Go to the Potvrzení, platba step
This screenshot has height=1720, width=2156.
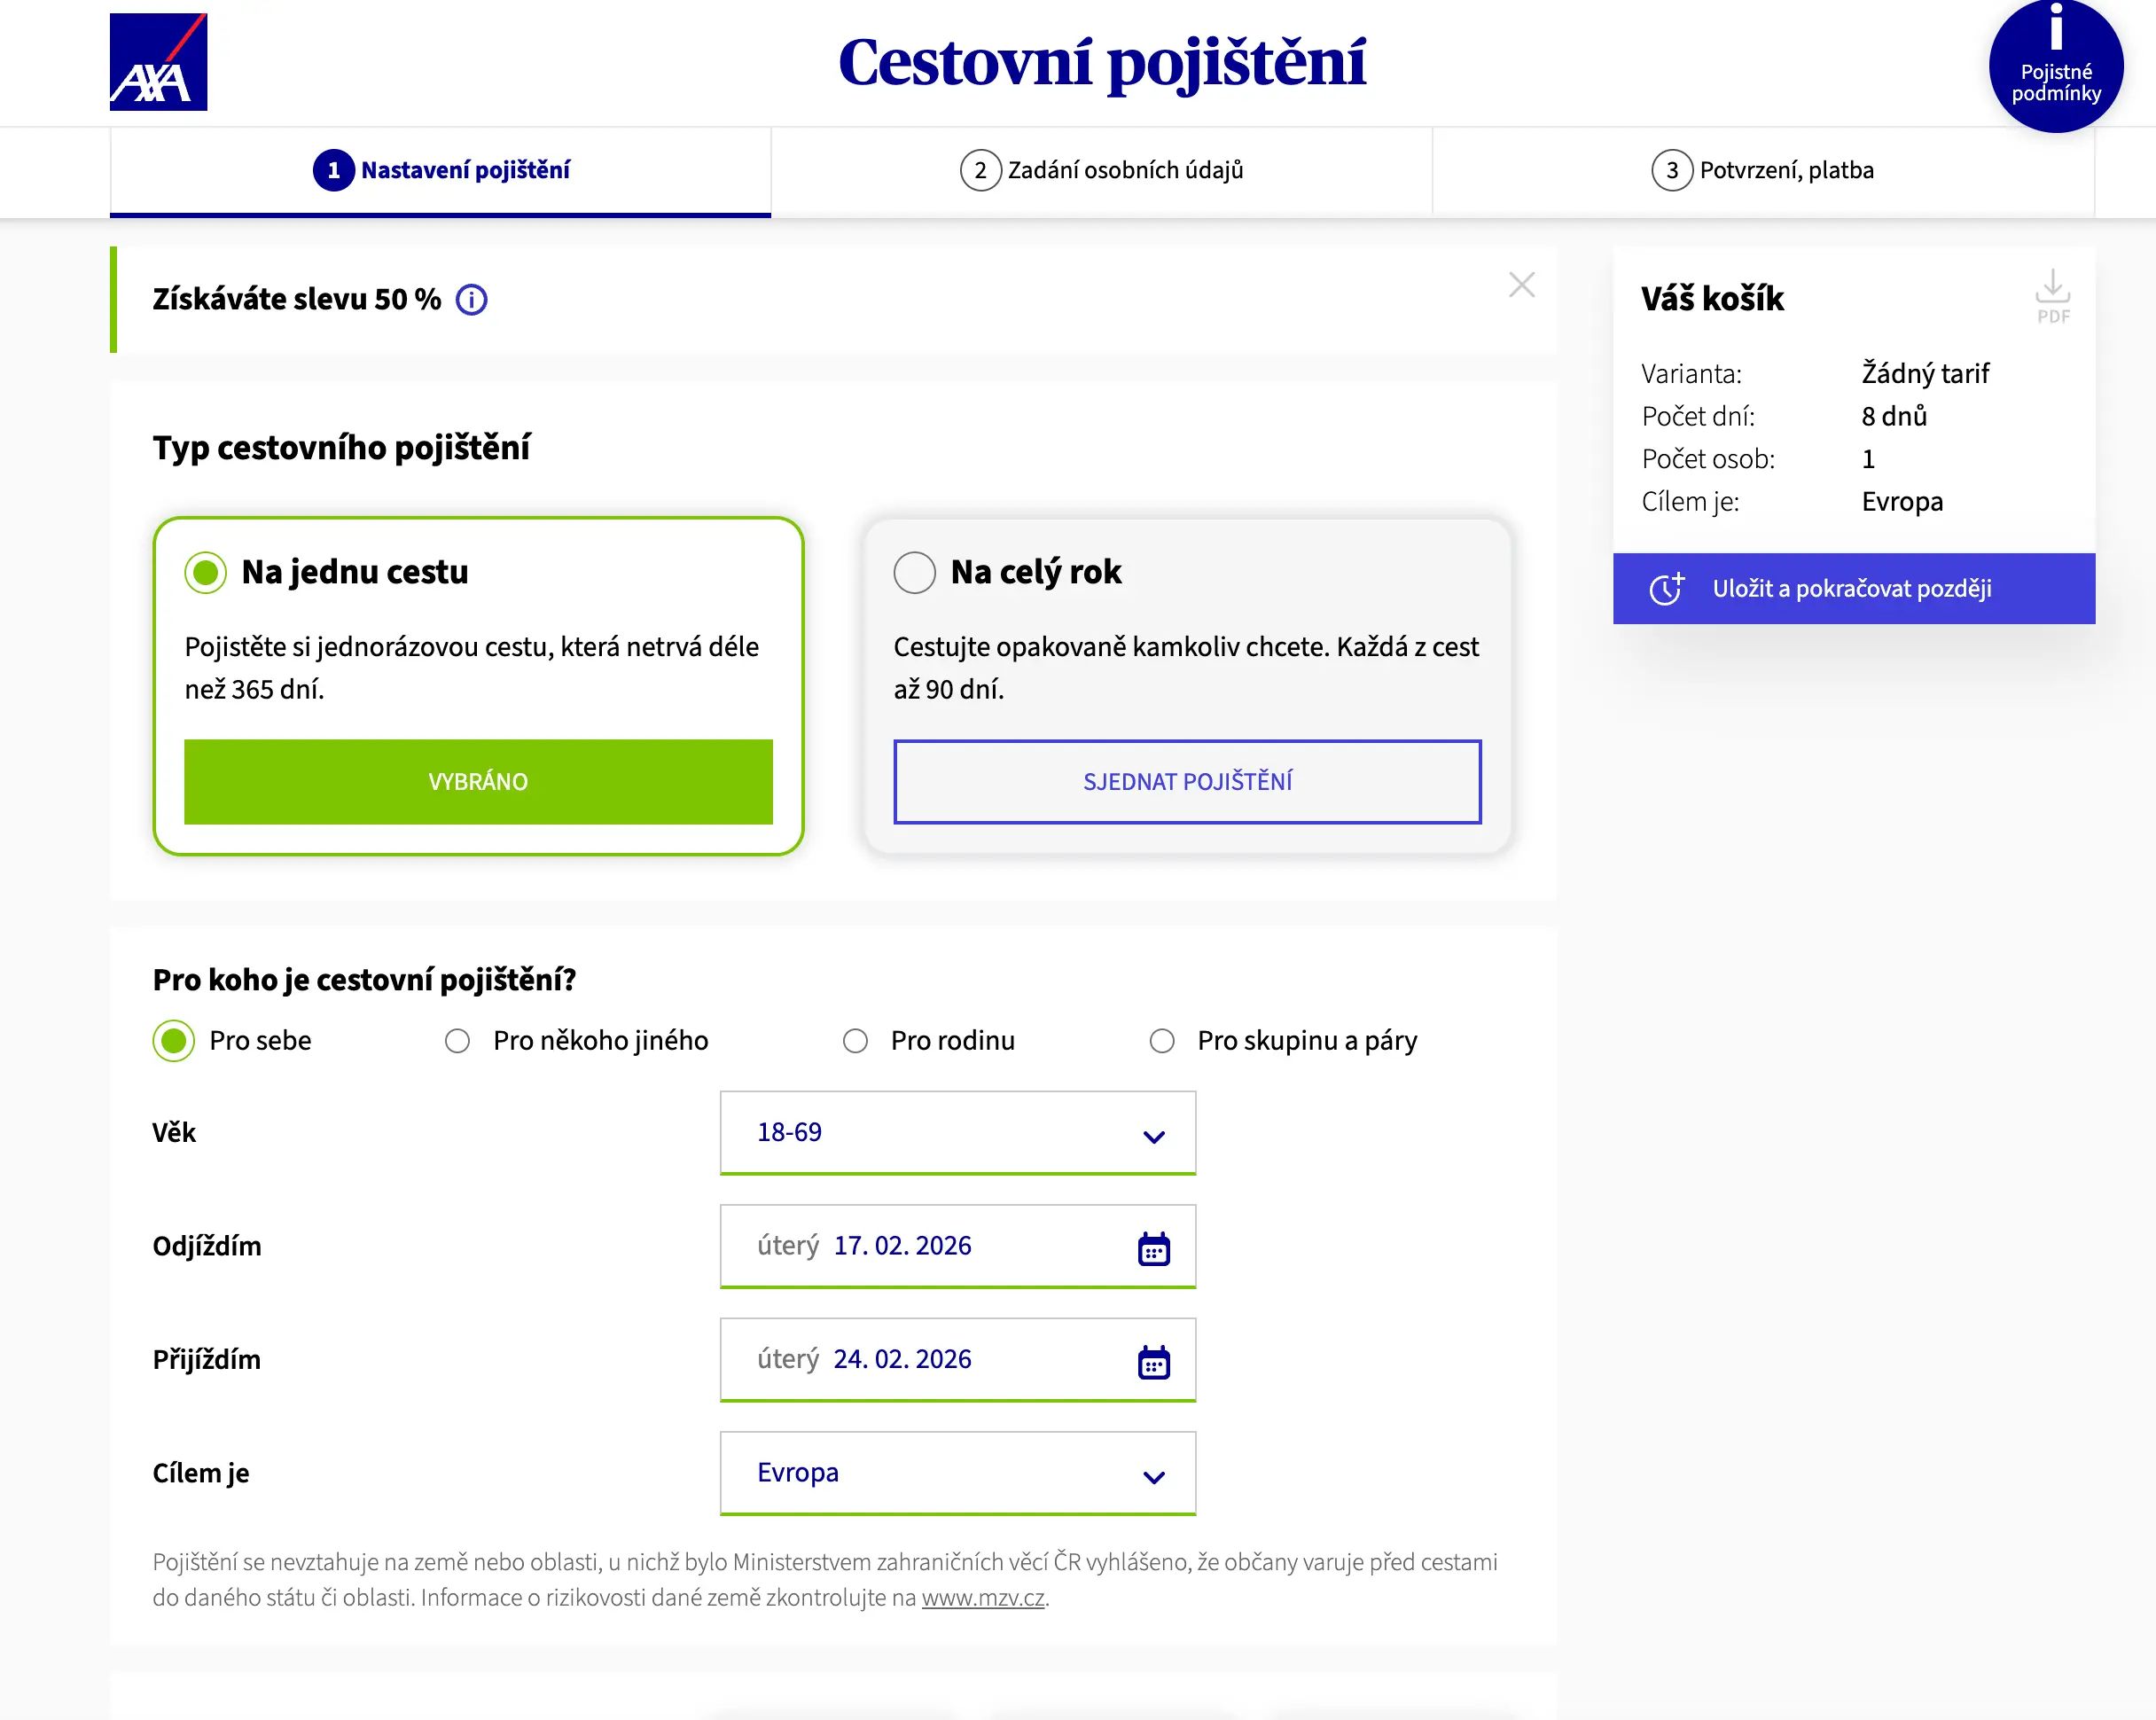tap(1763, 170)
